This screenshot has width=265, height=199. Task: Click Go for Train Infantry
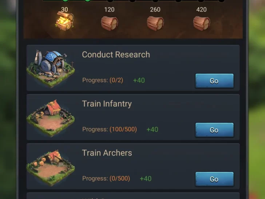(x=214, y=130)
